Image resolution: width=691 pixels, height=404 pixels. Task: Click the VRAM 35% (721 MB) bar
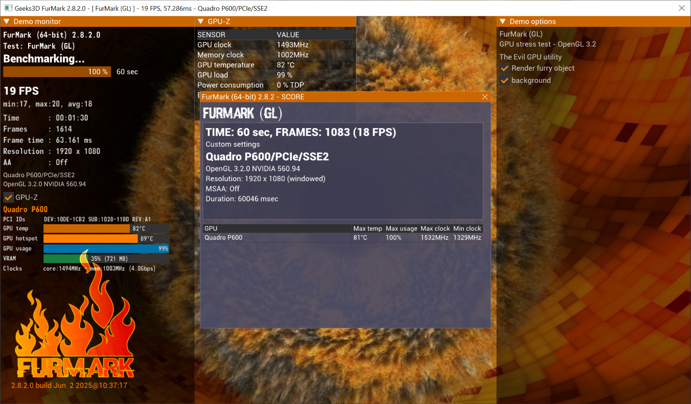coord(106,259)
